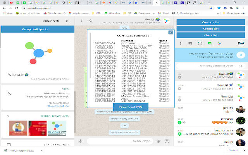
Task: Click the Groups List button
Action: [x=211, y=29]
